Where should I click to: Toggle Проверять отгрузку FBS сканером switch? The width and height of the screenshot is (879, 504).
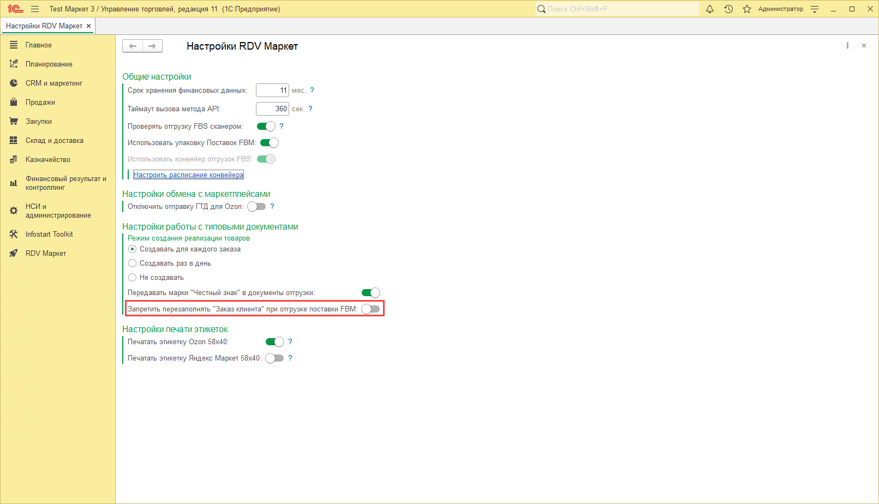(x=266, y=126)
